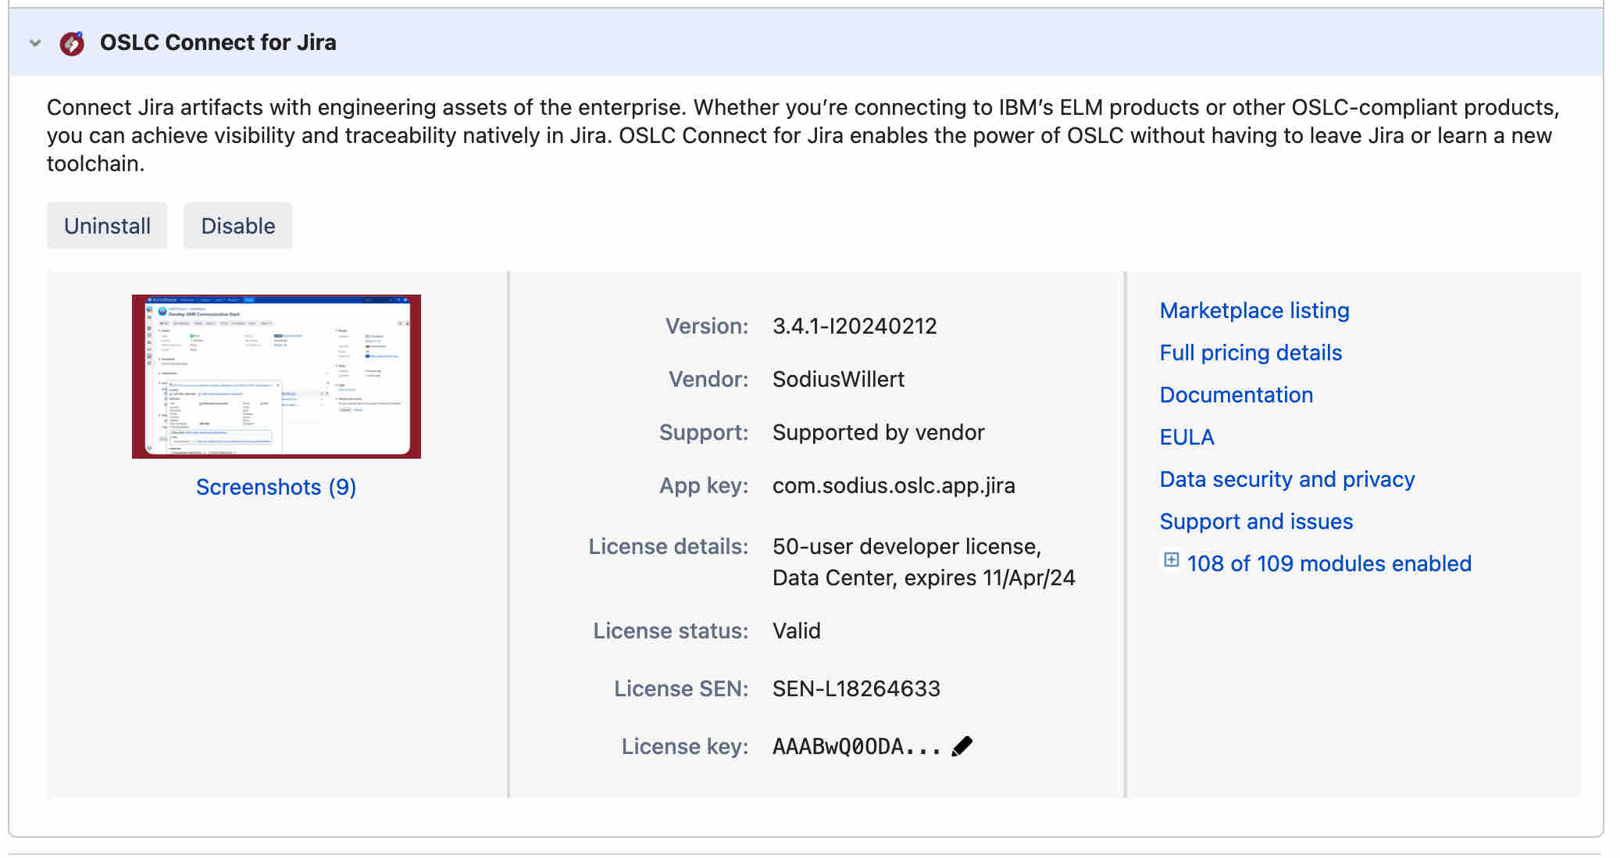The width and height of the screenshot is (1620, 858).
Task: Disable the OSLC Connect app
Action: (x=238, y=226)
